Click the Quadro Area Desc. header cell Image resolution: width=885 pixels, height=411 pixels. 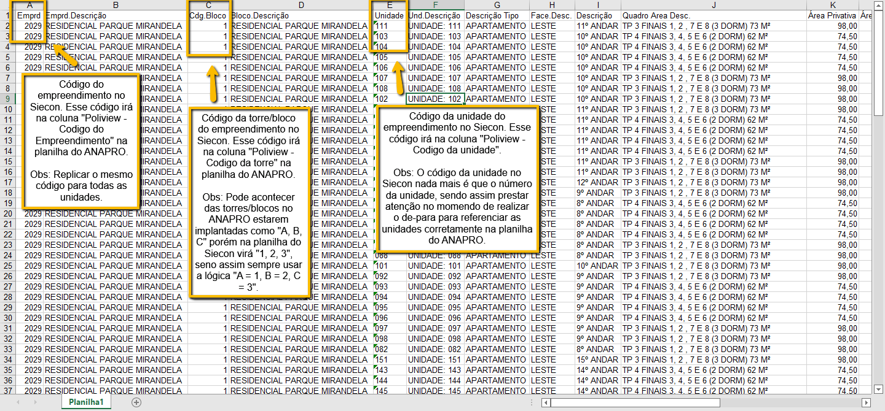click(x=713, y=15)
